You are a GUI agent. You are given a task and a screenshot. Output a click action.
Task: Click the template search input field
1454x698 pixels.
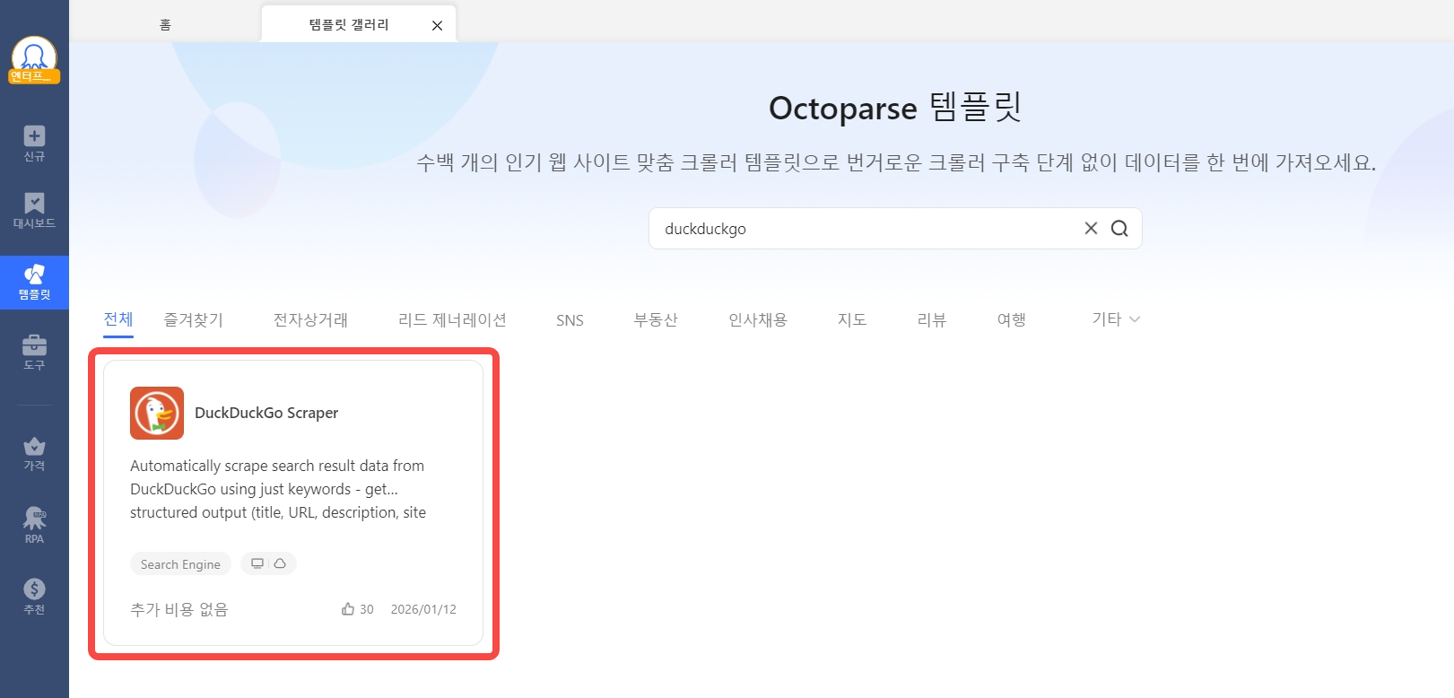point(861,229)
